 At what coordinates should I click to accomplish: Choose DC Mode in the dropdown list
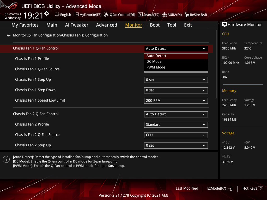pyautogui.click(x=176, y=61)
